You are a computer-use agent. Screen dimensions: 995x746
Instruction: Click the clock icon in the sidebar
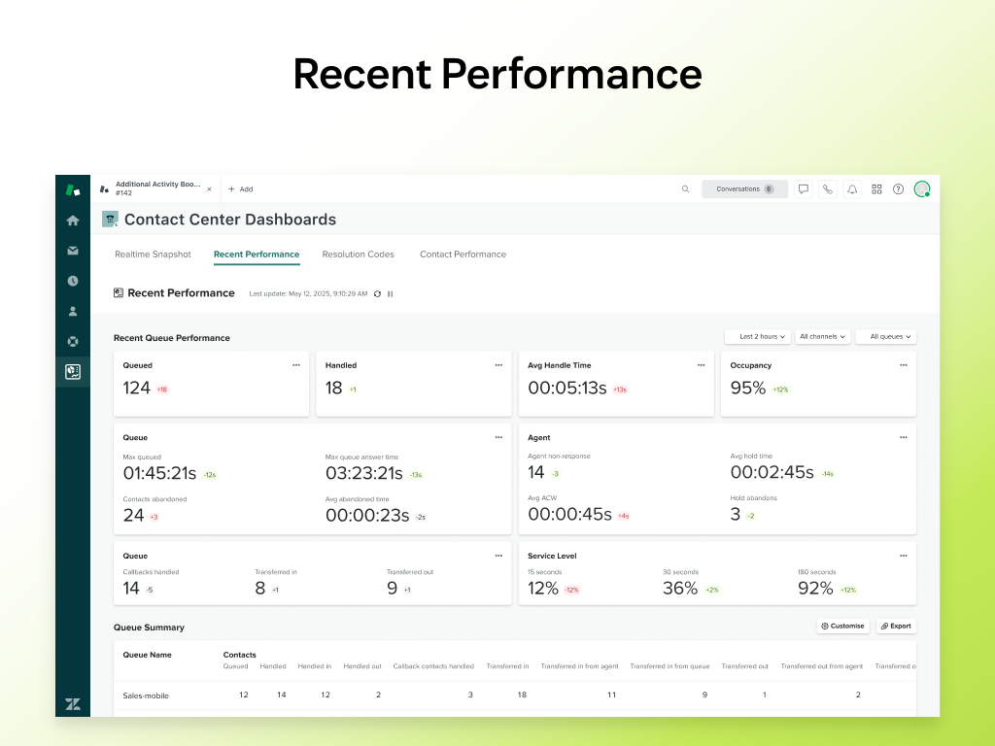pyautogui.click(x=73, y=281)
